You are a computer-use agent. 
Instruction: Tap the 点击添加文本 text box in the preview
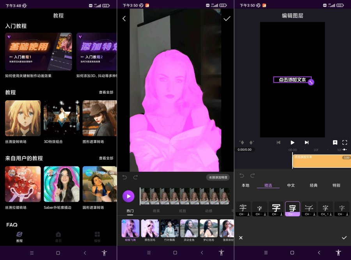[292, 80]
